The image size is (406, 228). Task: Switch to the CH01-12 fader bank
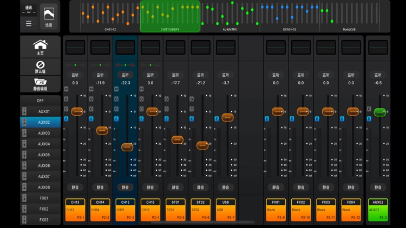[110, 16]
